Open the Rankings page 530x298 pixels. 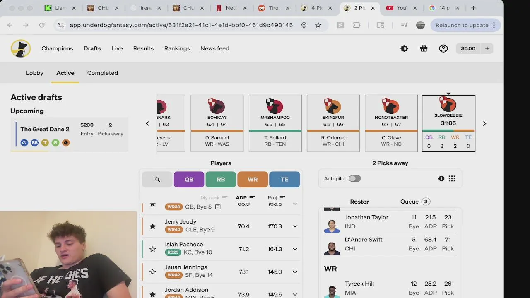point(177,48)
